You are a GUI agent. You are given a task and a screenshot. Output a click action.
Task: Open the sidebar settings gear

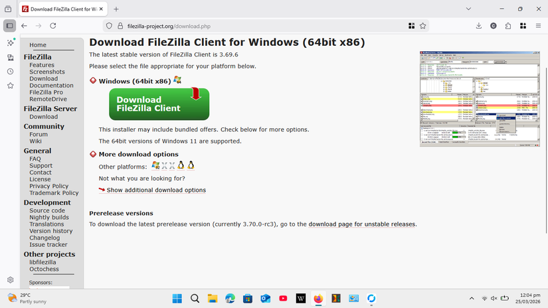click(11, 280)
